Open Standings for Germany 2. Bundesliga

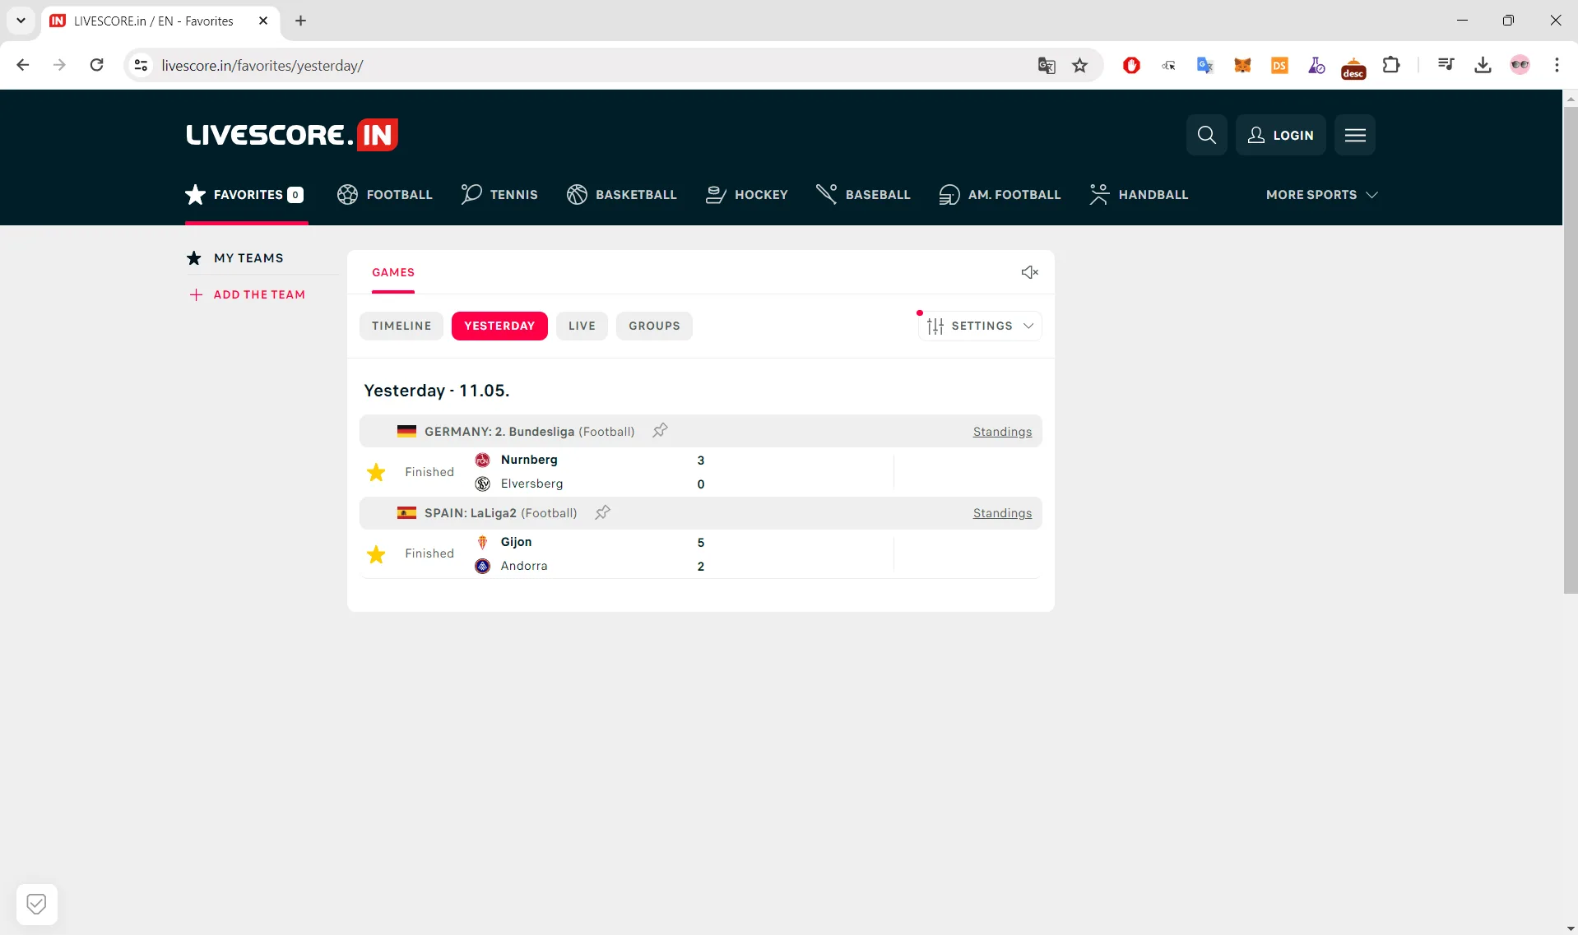pos(1002,432)
